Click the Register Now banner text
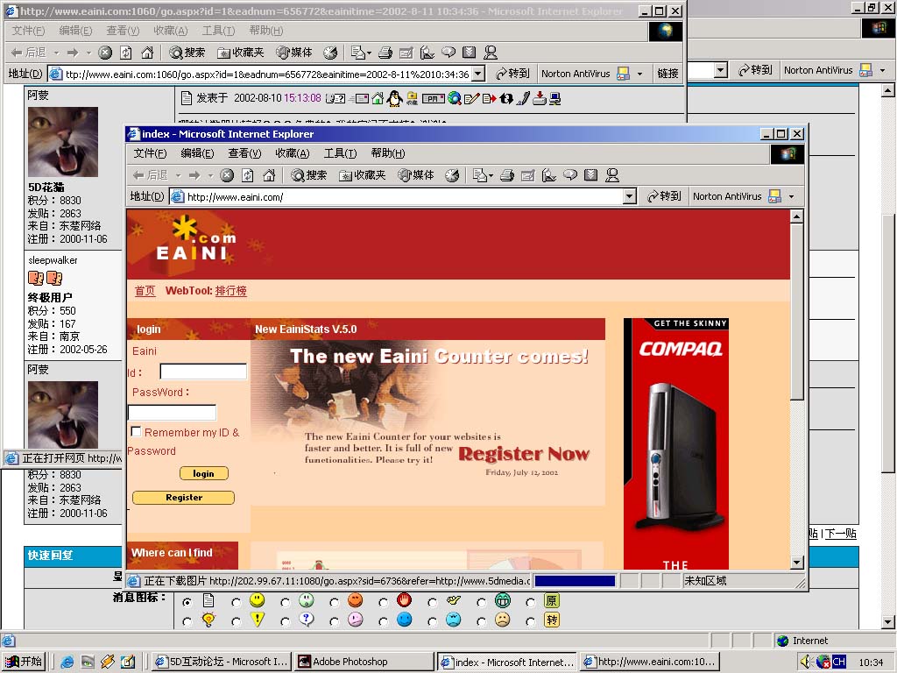Viewport: 897px width, 673px height. click(x=524, y=454)
